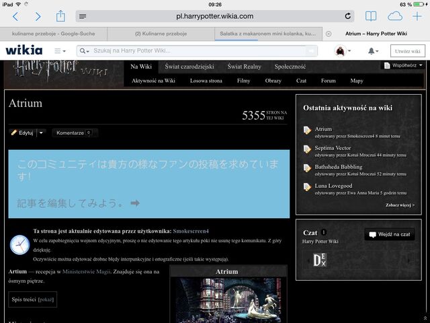
Task: Open Losowa strona link
Action: coord(206,81)
